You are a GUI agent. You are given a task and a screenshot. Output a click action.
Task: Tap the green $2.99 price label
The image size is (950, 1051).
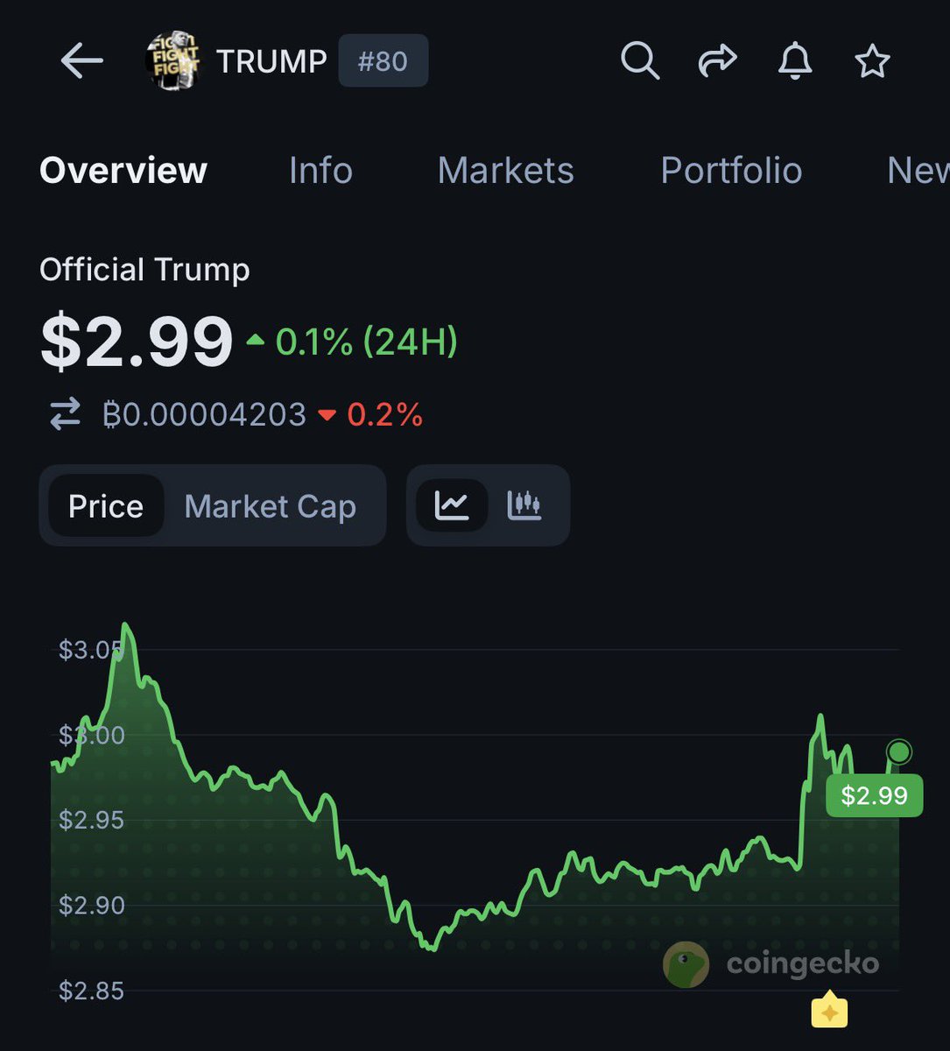tap(874, 795)
